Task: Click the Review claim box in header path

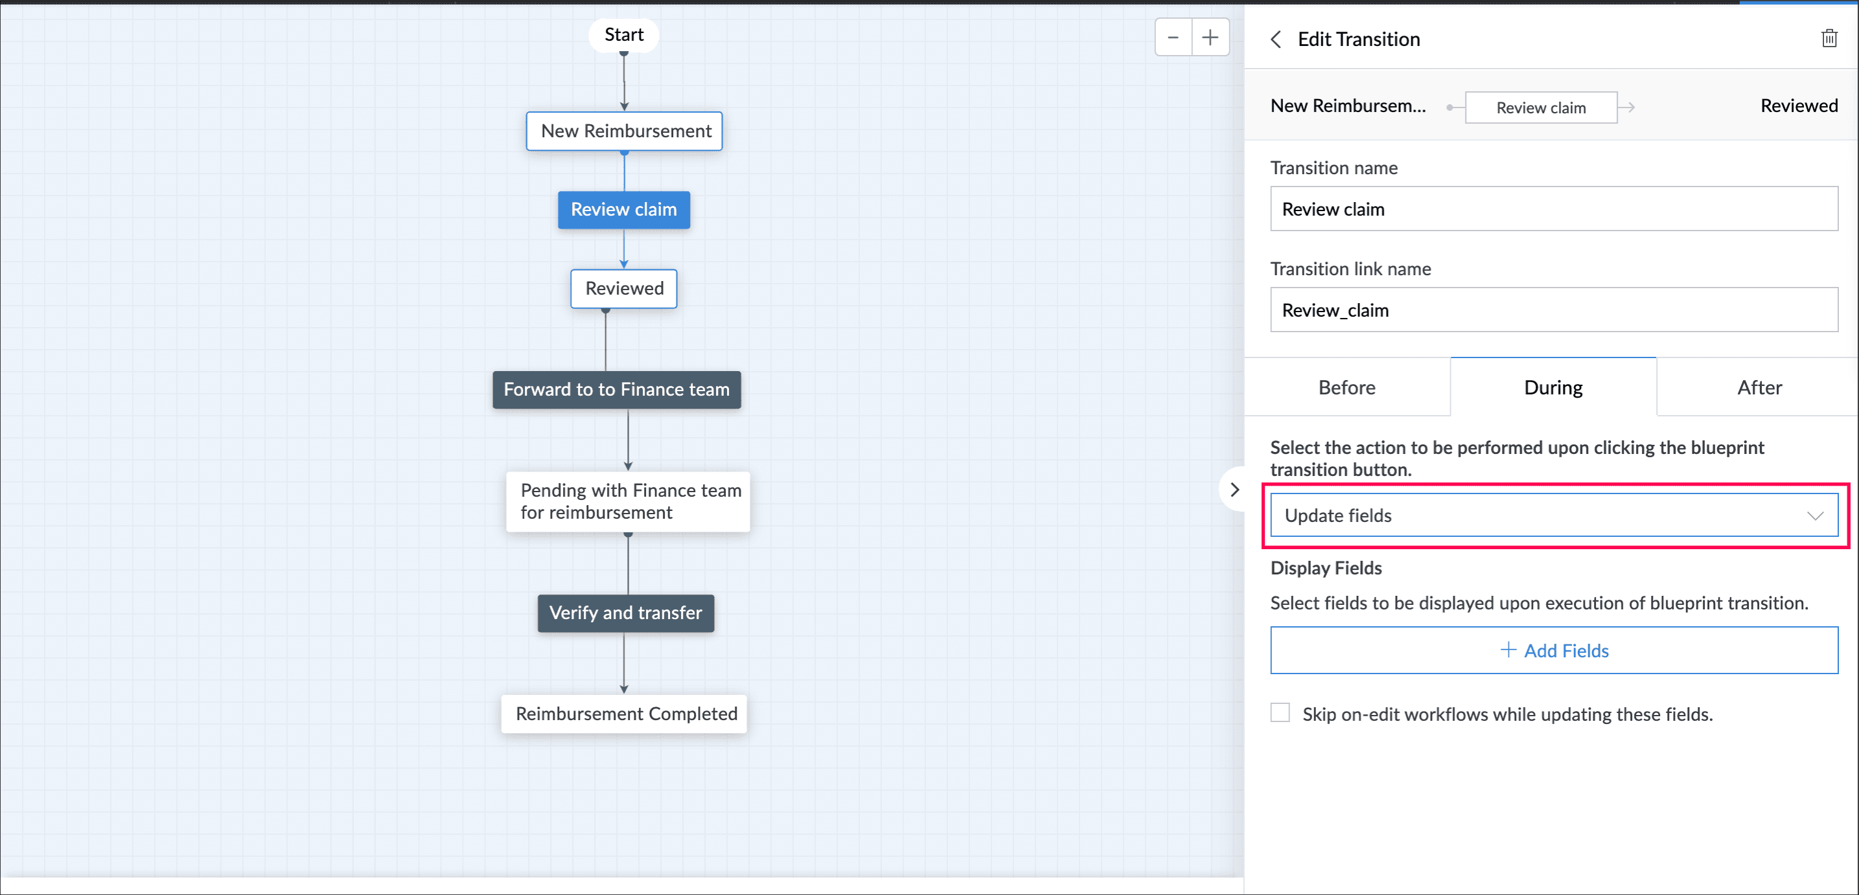Action: [1540, 108]
